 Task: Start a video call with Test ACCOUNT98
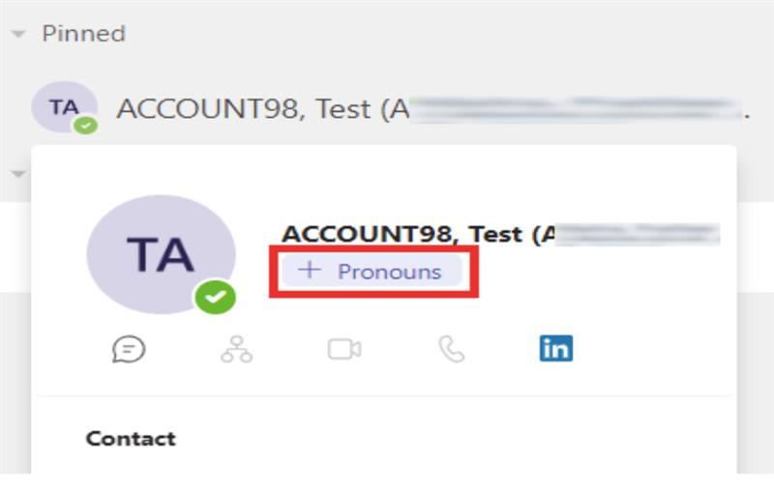click(344, 350)
